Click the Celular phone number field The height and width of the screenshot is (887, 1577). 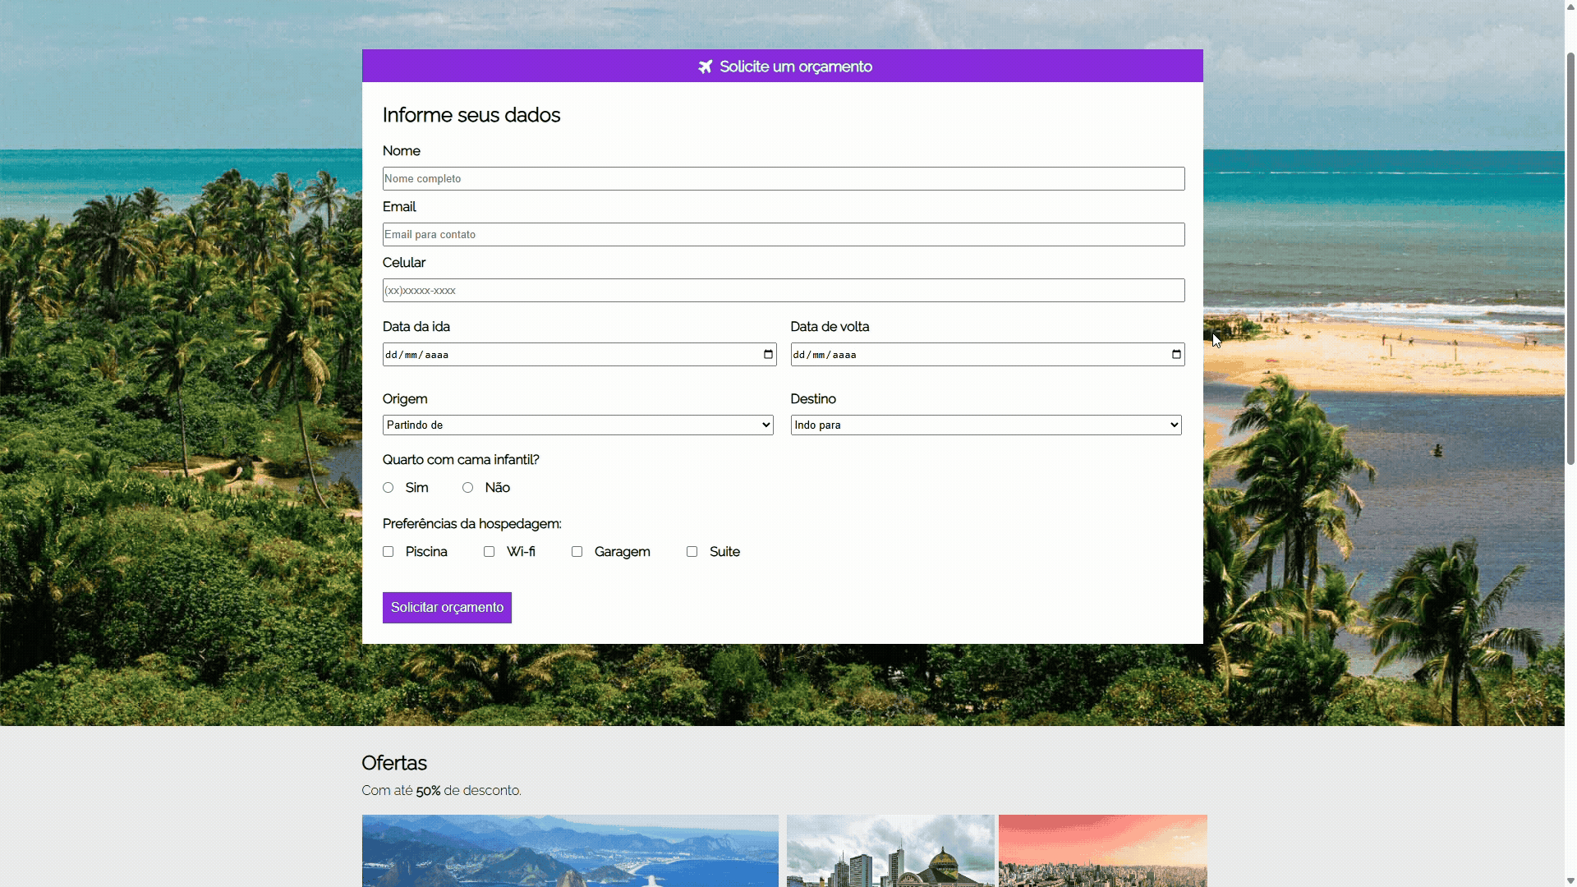click(783, 291)
